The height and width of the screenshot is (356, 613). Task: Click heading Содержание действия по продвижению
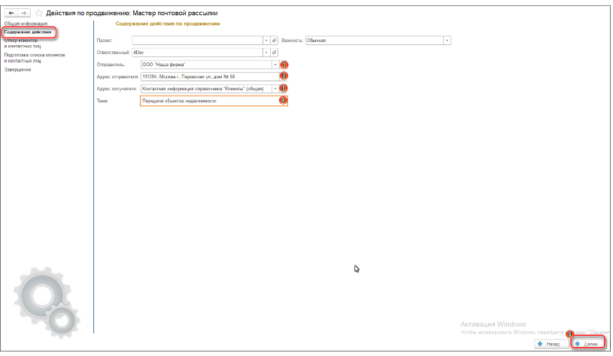[168, 24]
